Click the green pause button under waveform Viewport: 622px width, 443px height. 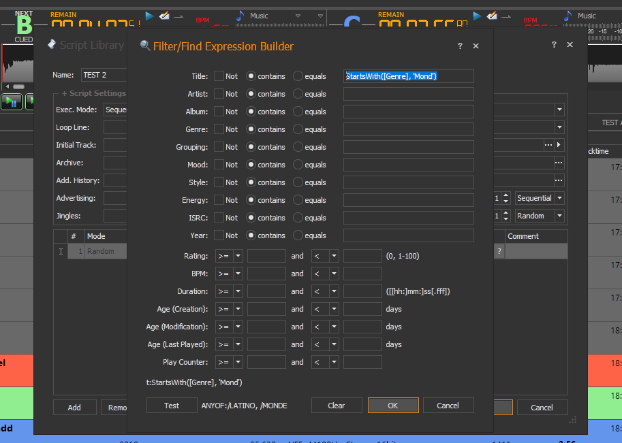[x=12, y=102]
